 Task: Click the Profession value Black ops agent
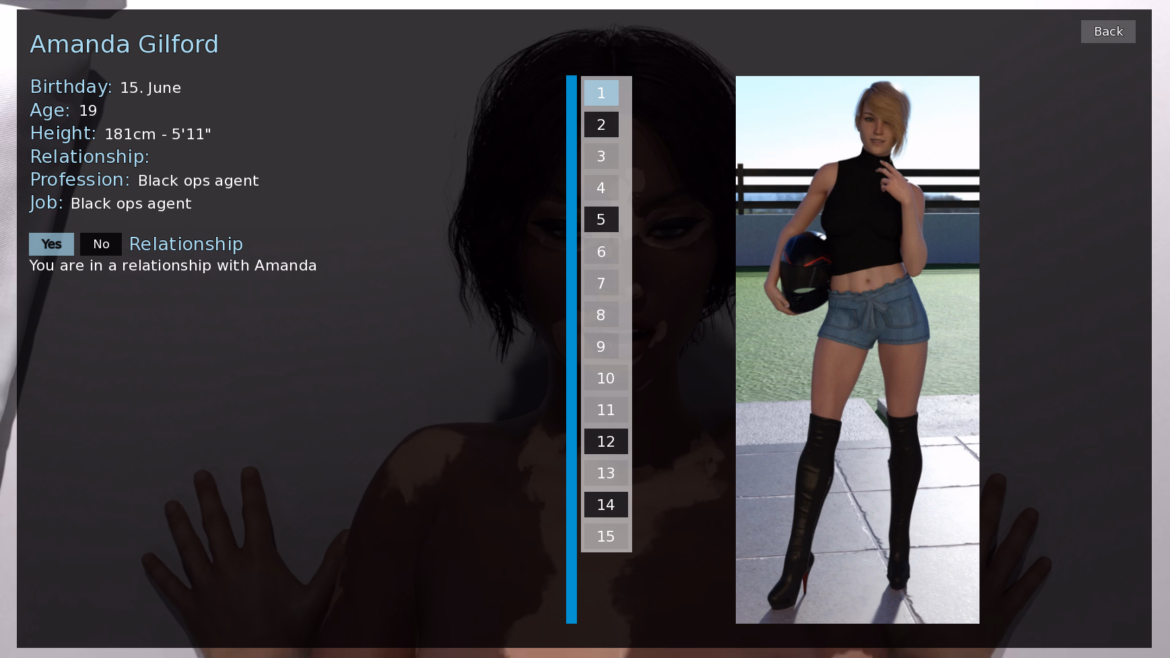[x=198, y=181]
